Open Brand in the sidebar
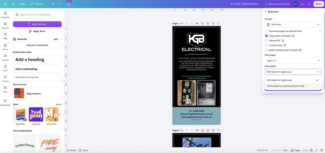325x153 pixels. (x=5, y=46)
